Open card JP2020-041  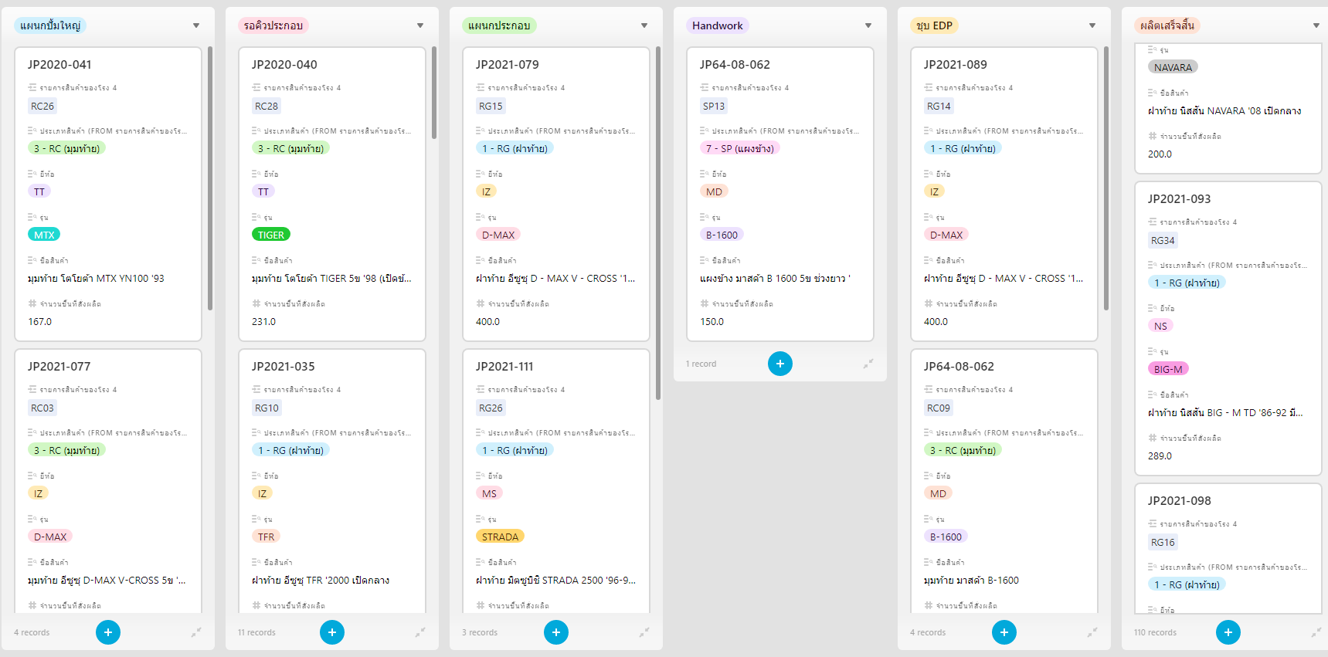pos(108,194)
